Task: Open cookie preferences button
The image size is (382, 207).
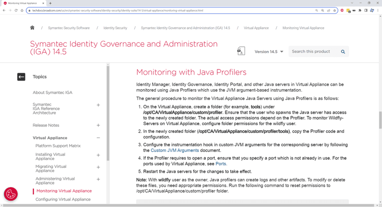Action: [11, 194]
